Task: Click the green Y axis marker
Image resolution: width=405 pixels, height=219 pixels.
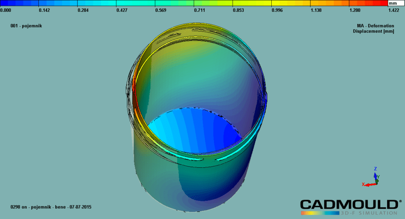Action: point(378,178)
